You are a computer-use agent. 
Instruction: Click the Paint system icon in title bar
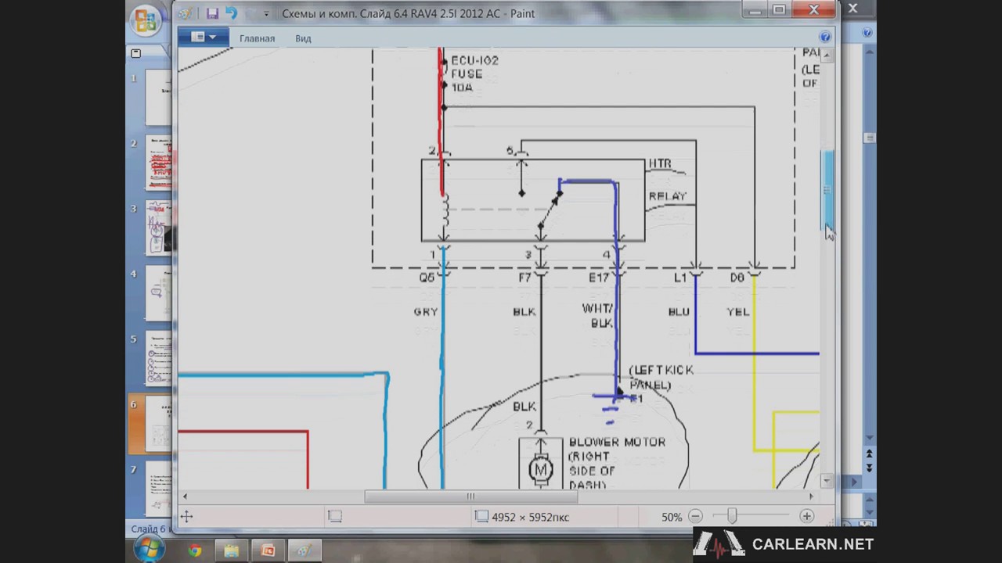pos(185,13)
